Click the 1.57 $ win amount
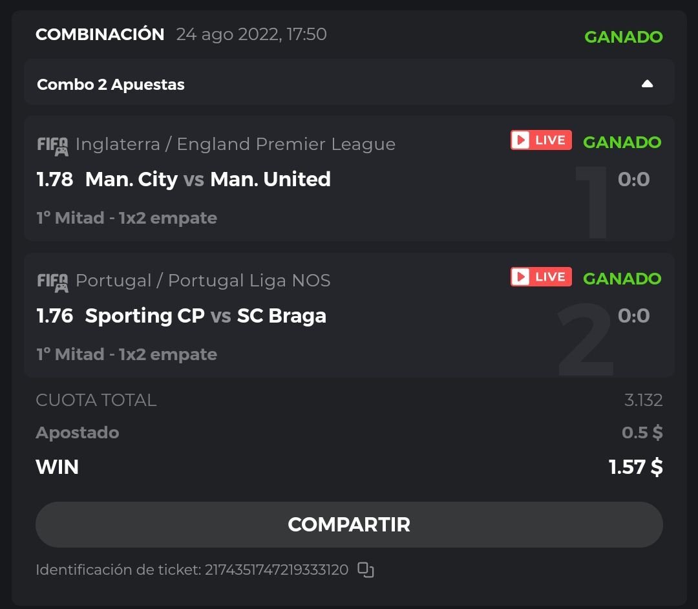Screen dimensions: 698x609 [635, 467]
